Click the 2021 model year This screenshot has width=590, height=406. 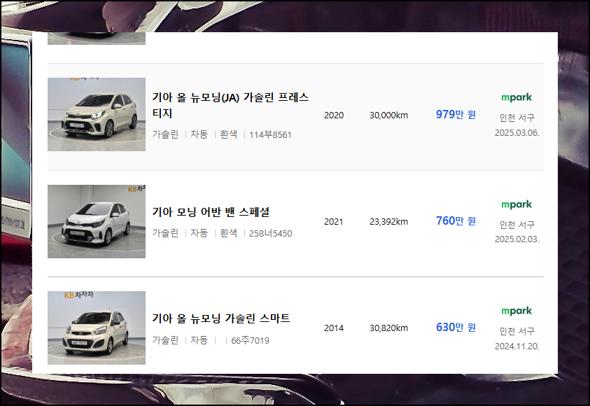[334, 222]
